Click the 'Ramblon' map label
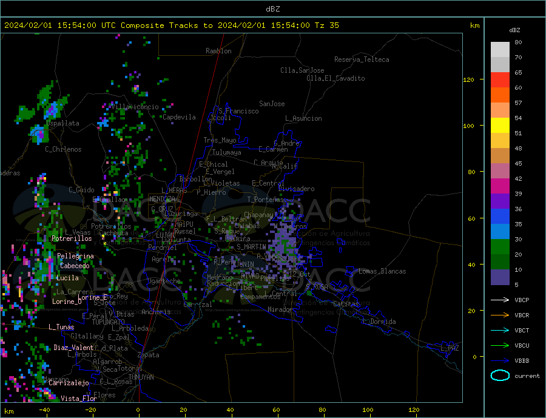The height and width of the screenshot is (418, 546). [x=218, y=51]
